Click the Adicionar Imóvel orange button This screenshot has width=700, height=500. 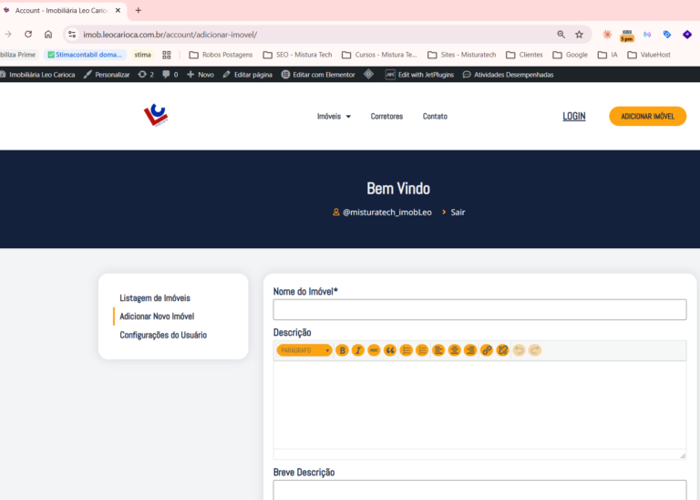click(647, 116)
